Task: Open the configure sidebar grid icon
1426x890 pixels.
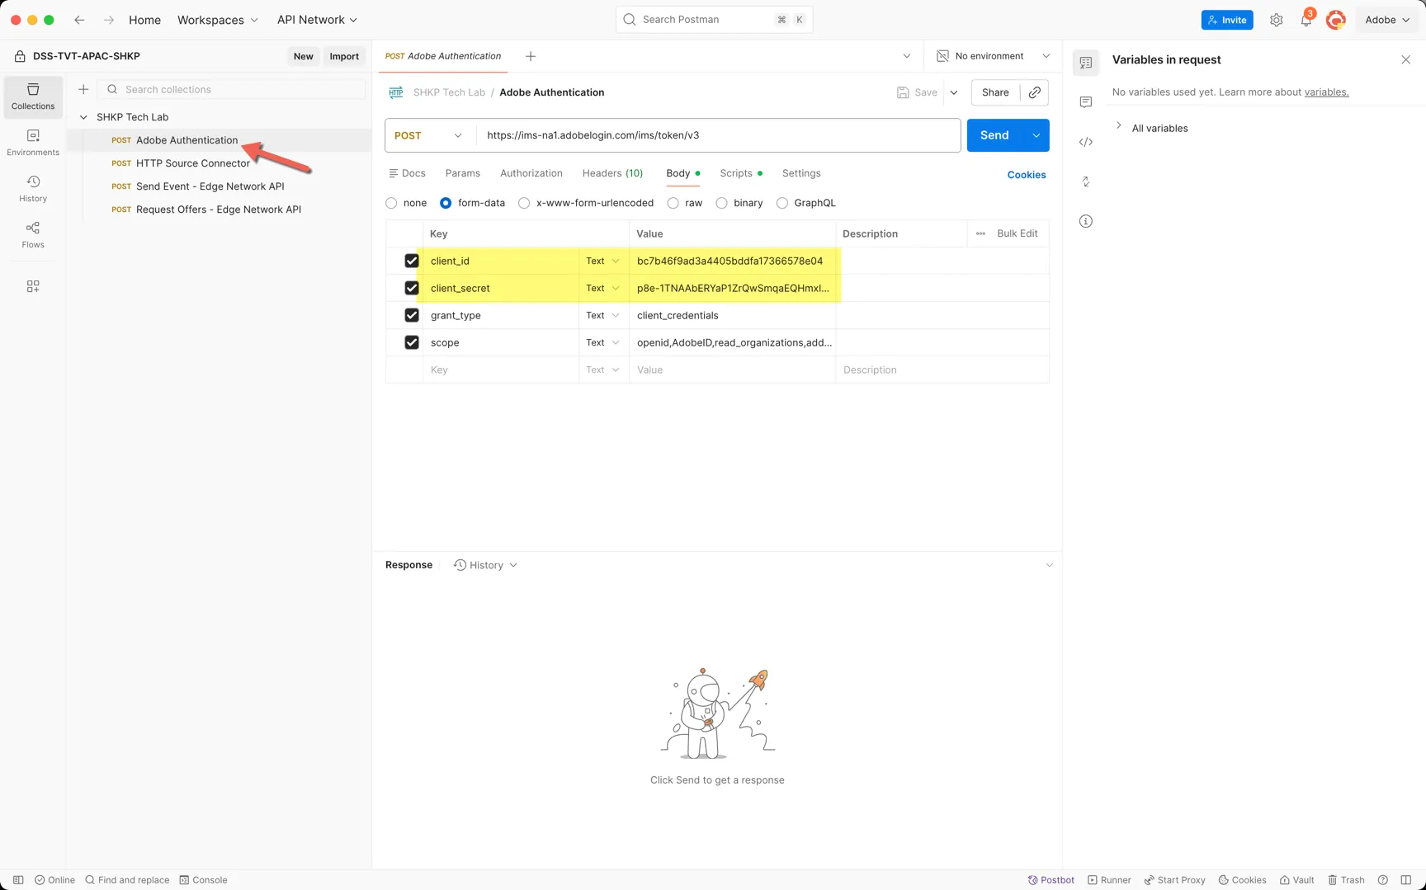Action: click(x=33, y=286)
